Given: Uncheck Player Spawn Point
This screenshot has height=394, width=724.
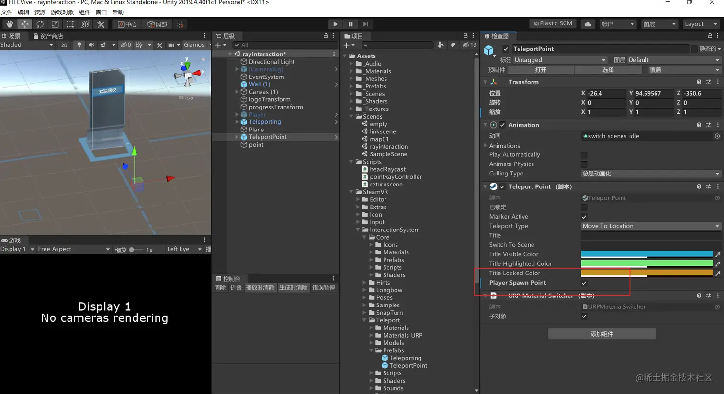Looking at the screenshot, I should pos(584,283).
